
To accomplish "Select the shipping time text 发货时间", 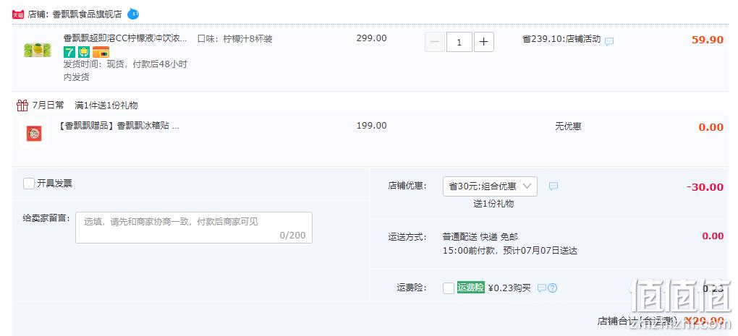I will [82, 64].
